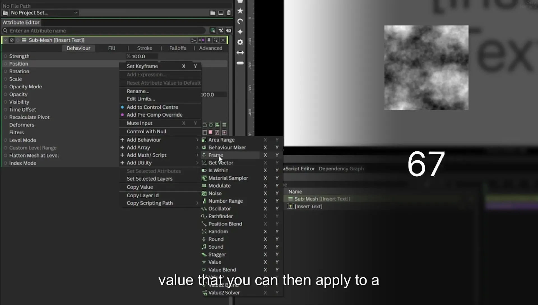
Task: Expand the Add Math/ Script submenu
Action: 160,155
